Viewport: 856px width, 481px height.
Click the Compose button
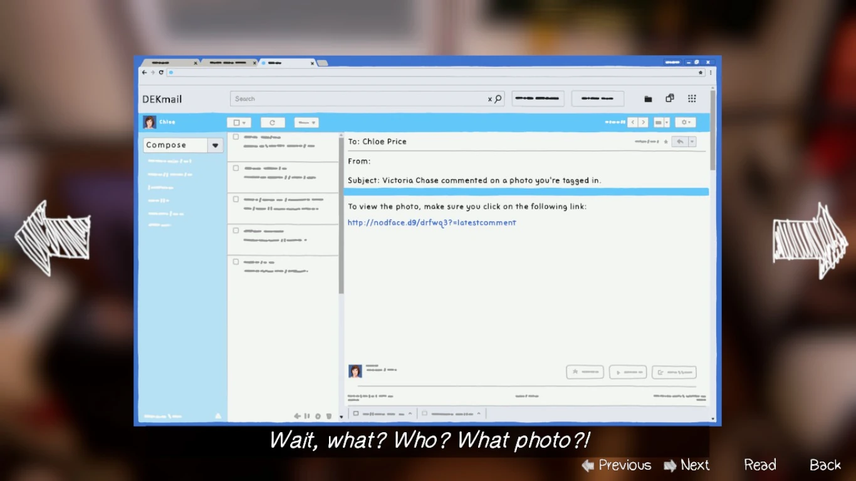click(x=175, y=145)
